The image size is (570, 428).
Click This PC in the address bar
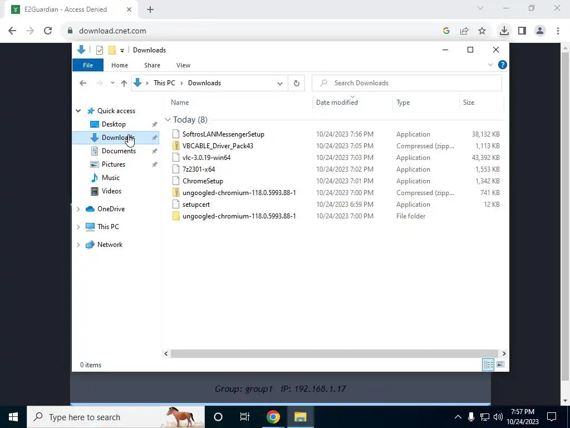pos(164,83)
